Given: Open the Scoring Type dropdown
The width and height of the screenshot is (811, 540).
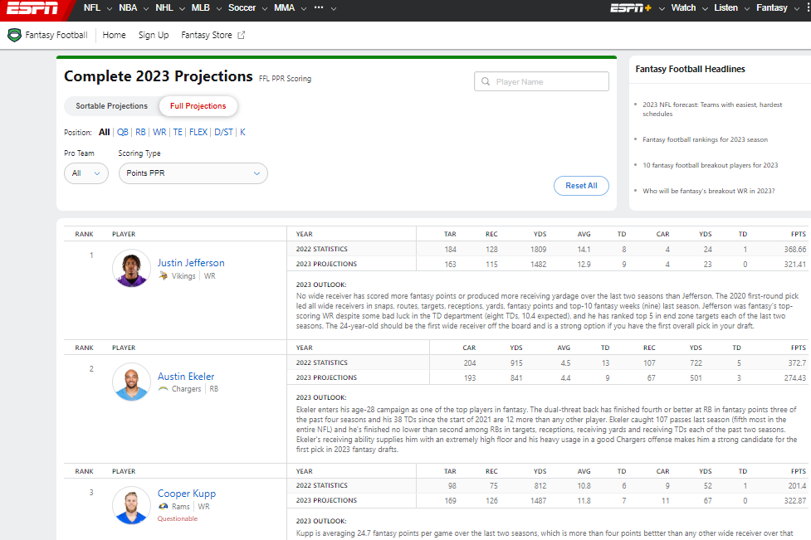Looking at the screenshot, I should (x=193, y=173).
